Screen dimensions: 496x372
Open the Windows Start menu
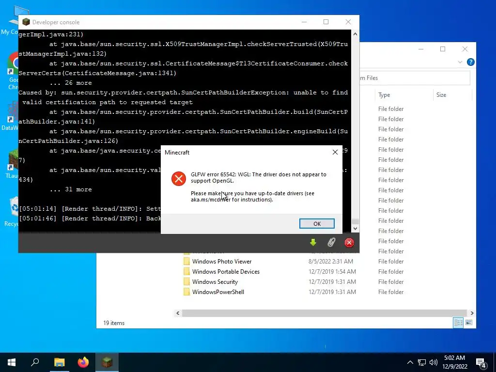[x=12, y=362]
